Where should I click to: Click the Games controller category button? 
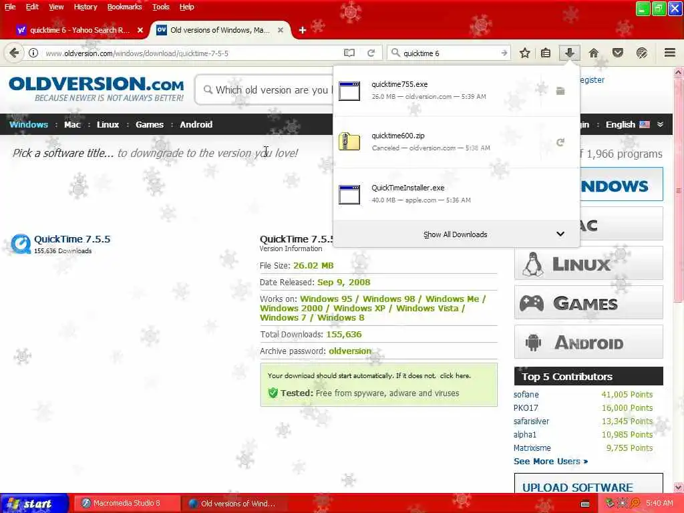click(x=588, y=303)
